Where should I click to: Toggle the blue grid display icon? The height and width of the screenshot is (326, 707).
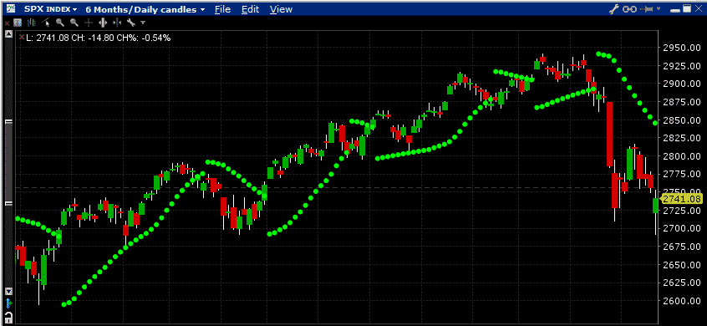point(18,22)
